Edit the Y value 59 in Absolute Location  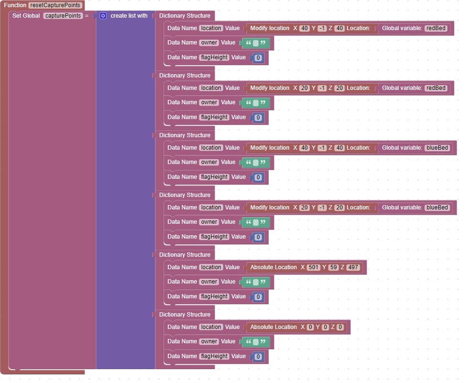coord(333,267)
